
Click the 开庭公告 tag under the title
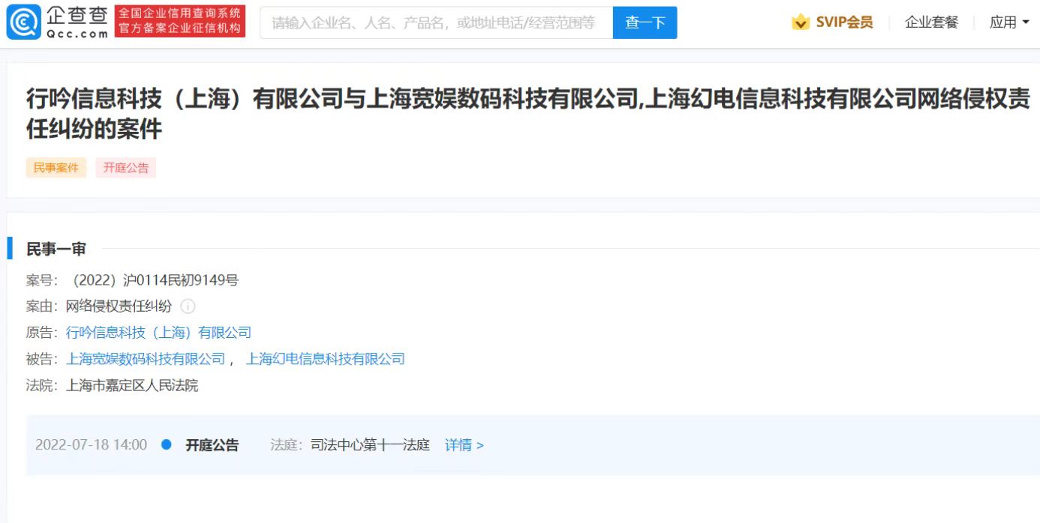click(126, 168)
